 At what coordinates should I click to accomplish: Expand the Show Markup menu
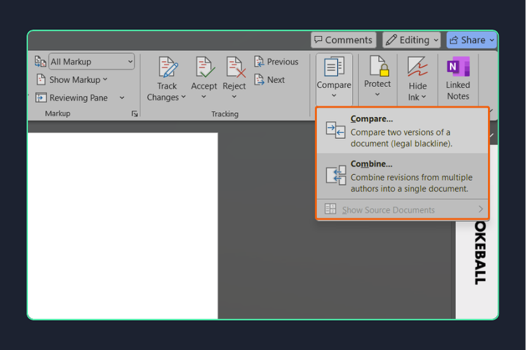[78, 80]
